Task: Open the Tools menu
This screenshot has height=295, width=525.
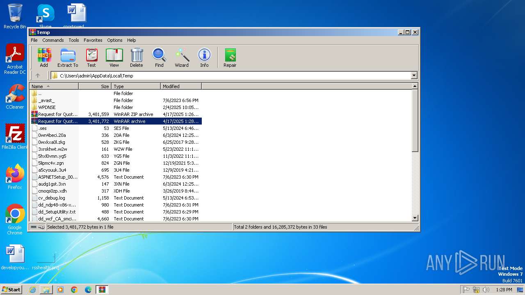Action: [x=74, y=40]
